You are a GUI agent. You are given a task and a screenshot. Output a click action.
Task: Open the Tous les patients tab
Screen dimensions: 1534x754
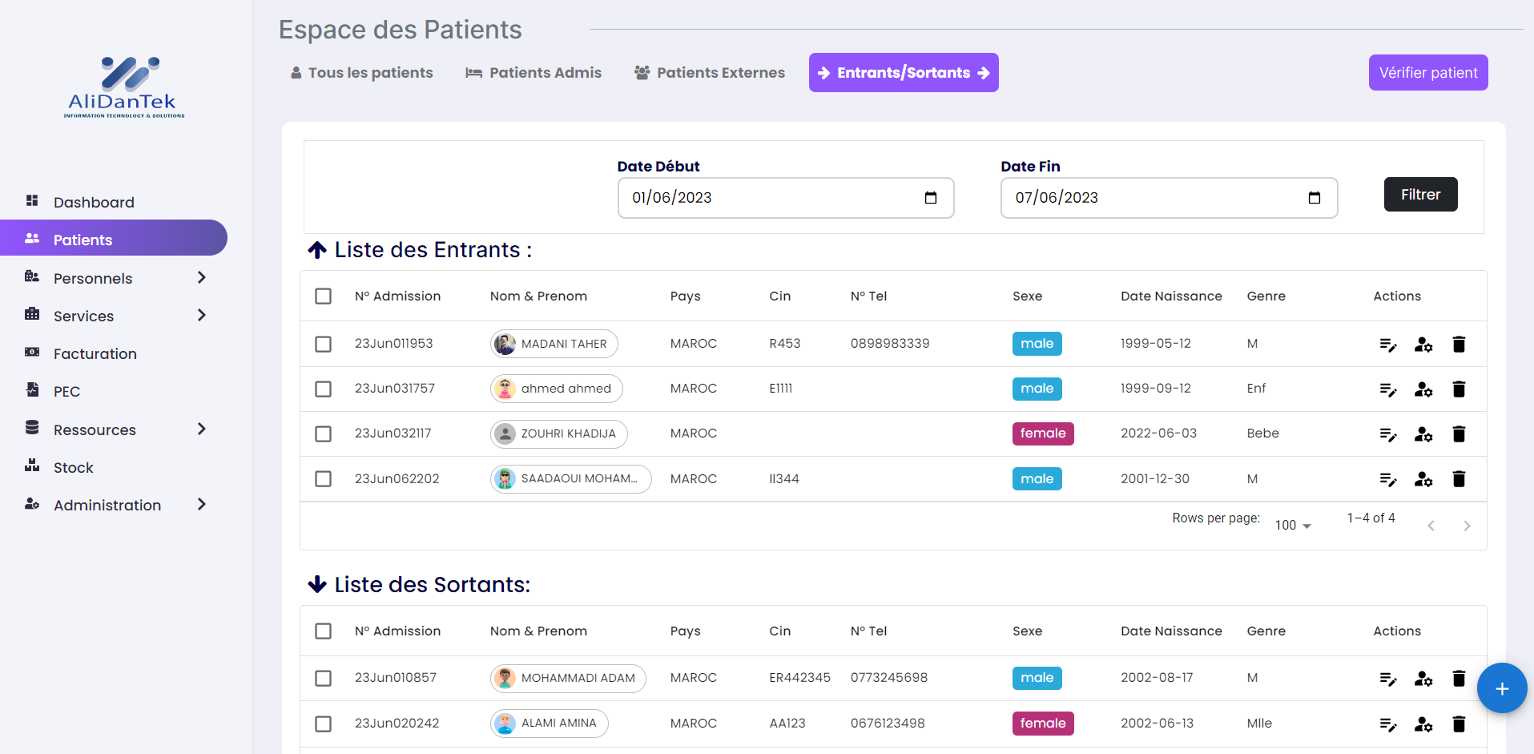[361, 73]
